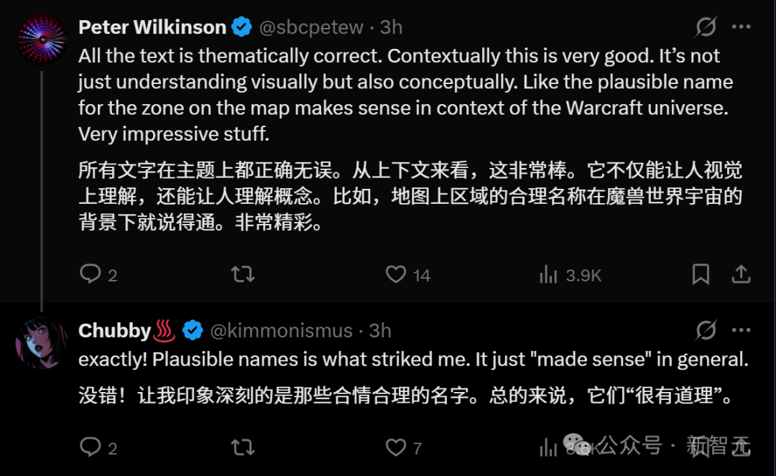Like Peter Wilkinson's tweet
The width and height of the screenshot is (776, 476).
pos(395,274)
